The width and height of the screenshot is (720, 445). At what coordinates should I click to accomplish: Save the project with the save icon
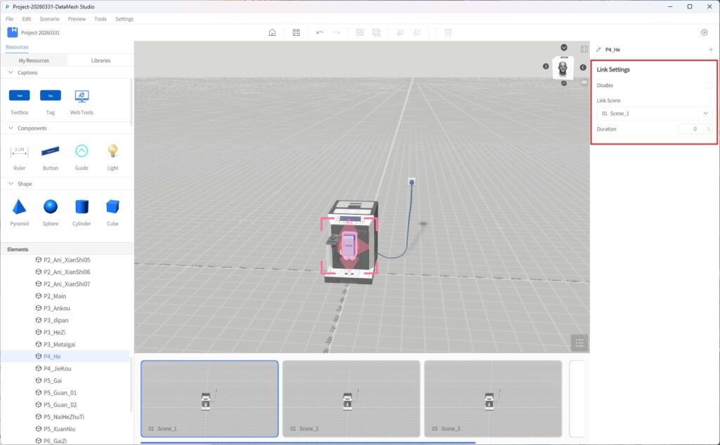click(296, 32)
